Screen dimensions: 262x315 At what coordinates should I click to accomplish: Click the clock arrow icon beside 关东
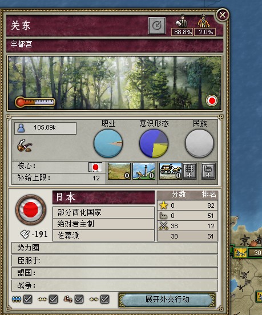[157, 26]
